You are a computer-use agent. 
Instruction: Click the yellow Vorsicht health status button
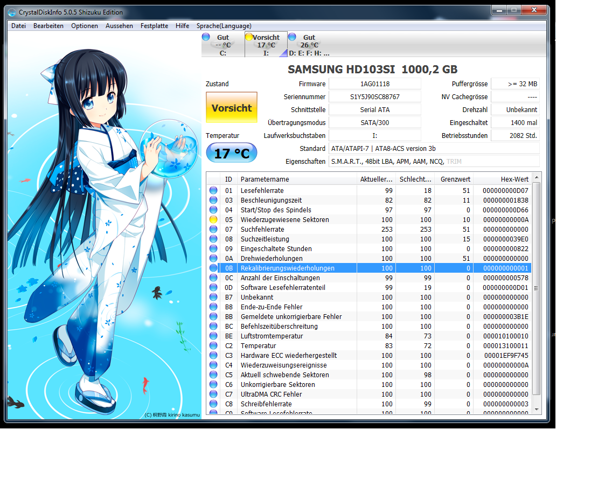coord(232,107)
